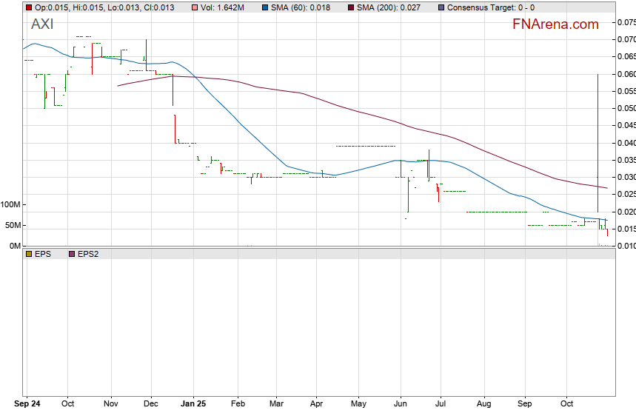The width and height of the screenshot is (636, 419).
Task: Click the Consensus Target legend square
Action: [442, 7]
